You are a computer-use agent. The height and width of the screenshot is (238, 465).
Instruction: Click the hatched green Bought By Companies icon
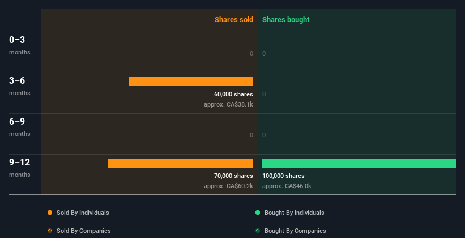(258, 231)
